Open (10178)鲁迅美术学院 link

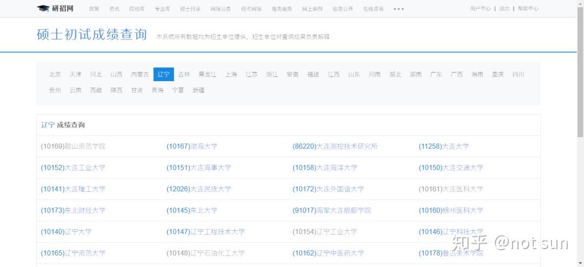click(451, 253)
